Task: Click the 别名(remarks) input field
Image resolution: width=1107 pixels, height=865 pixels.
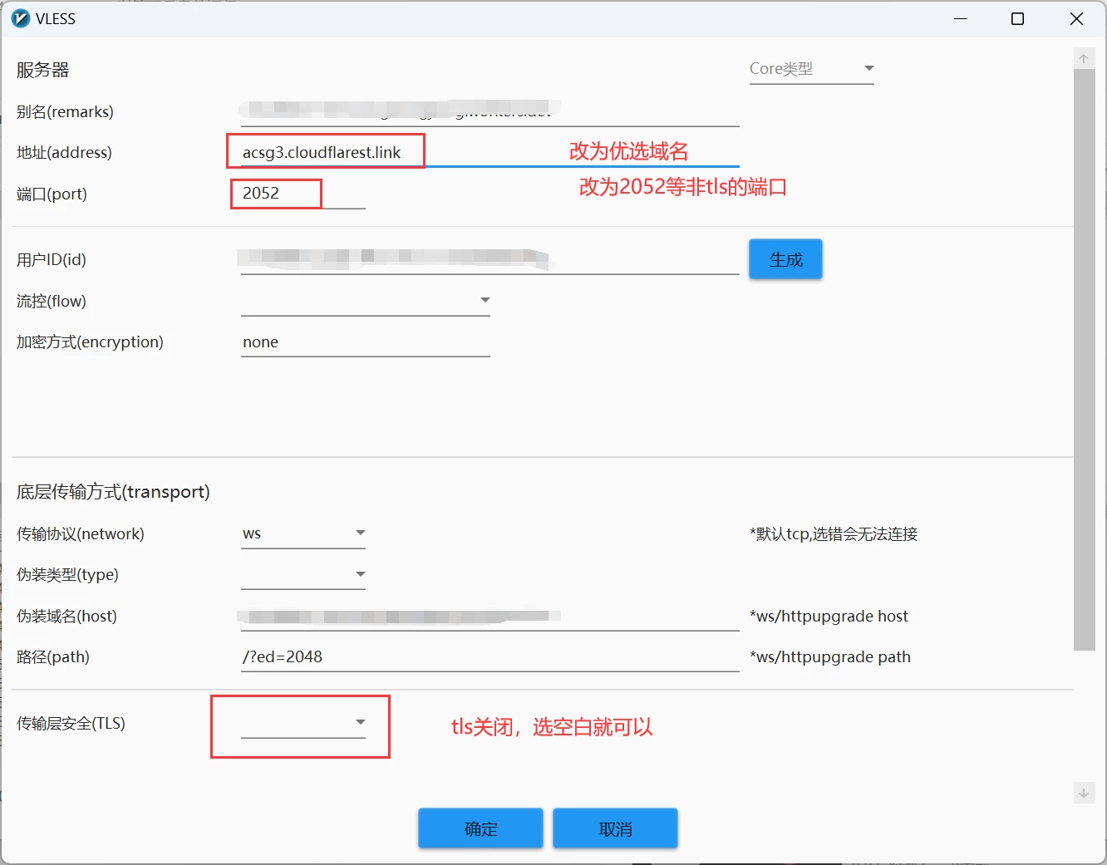Action: pos(489,111)
